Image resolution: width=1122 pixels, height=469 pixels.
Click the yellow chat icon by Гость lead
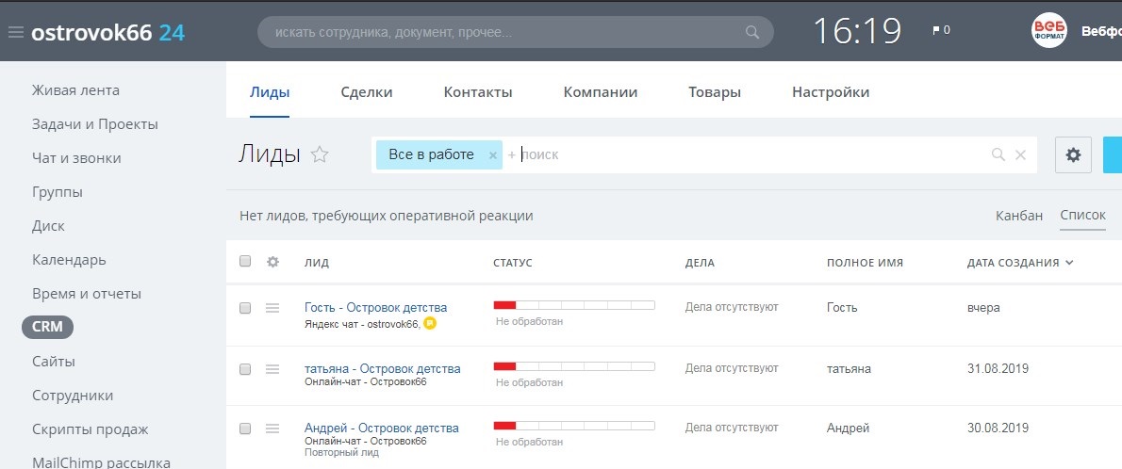point(430,324)
